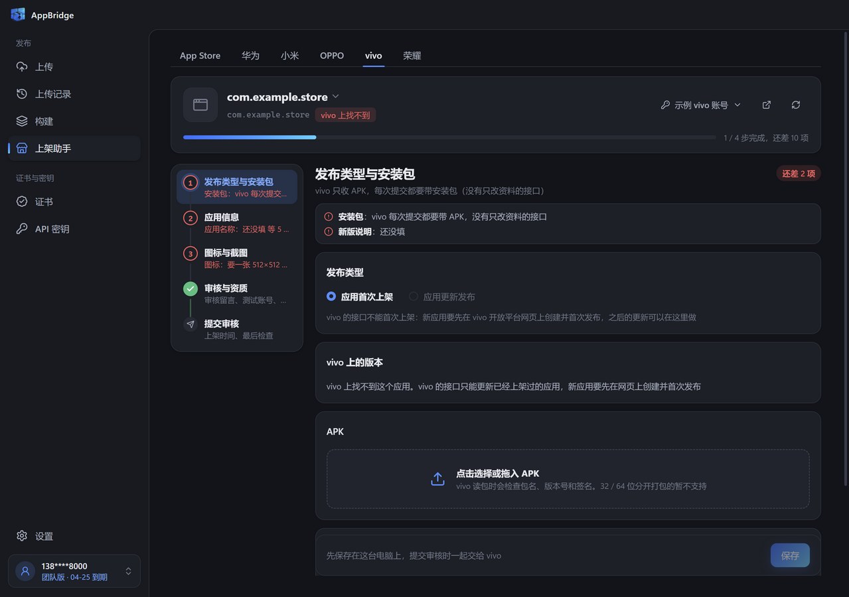Click 团队版 · 04-25 到期 label
The width and height of the screenshot is (849, 597).
click(x=74, y=577)
